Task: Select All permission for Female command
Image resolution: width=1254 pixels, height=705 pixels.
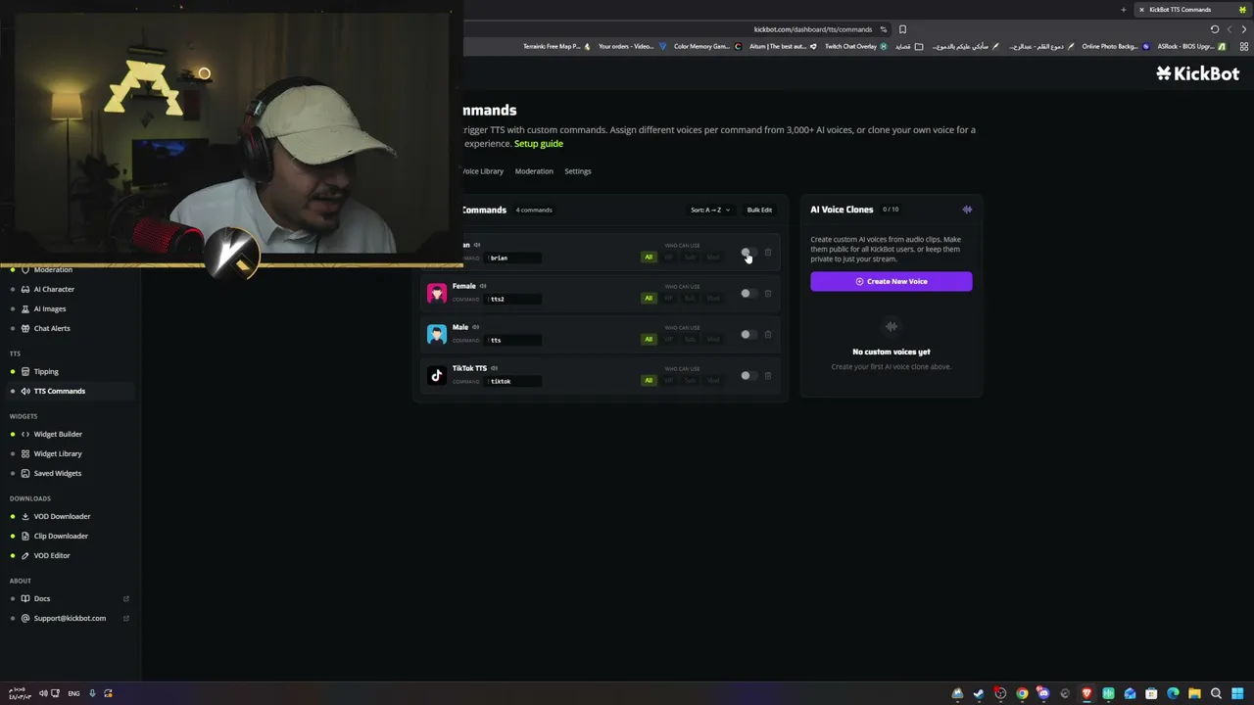Action: [x=649, y=298]
